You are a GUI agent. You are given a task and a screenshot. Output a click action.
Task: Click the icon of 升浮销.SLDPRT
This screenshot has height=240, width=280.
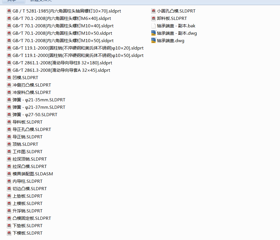point(9,211)
